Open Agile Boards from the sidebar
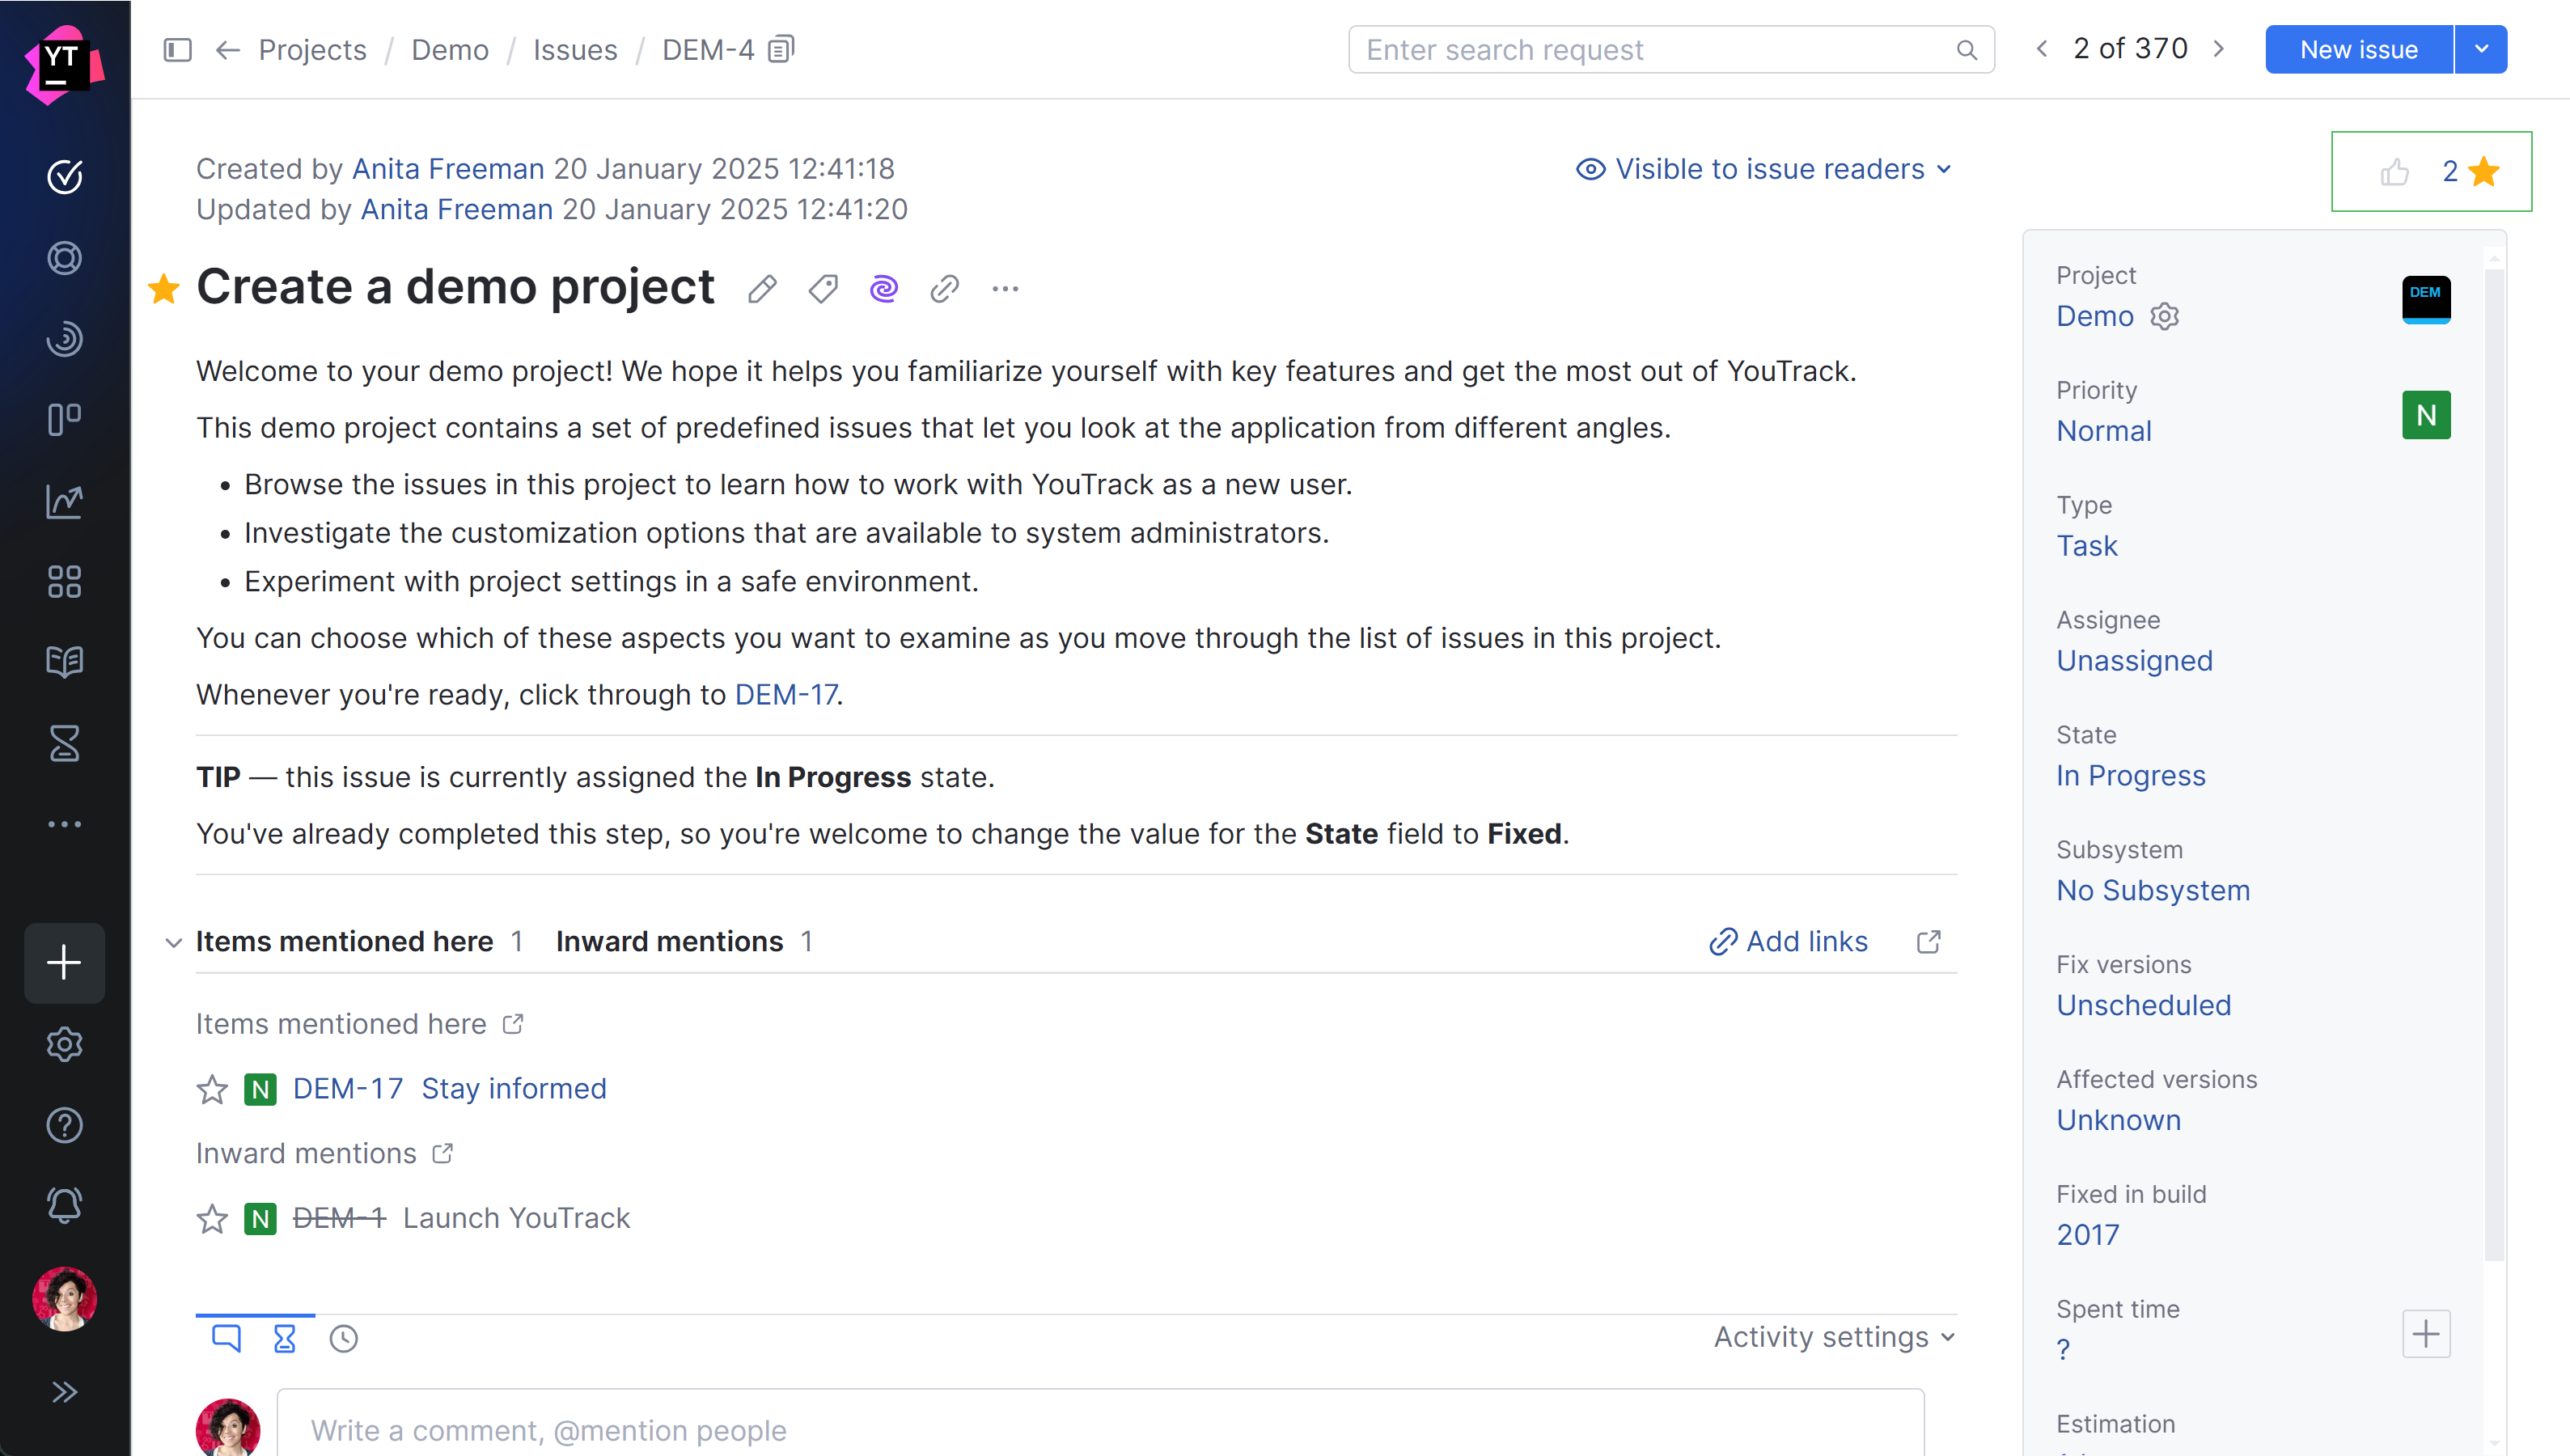The image size is (2570, 1456). (64, 419)
